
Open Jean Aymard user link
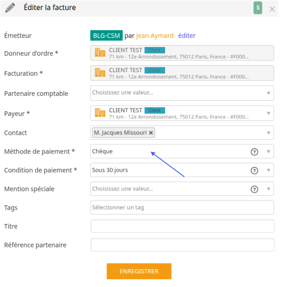click(155, 36)
